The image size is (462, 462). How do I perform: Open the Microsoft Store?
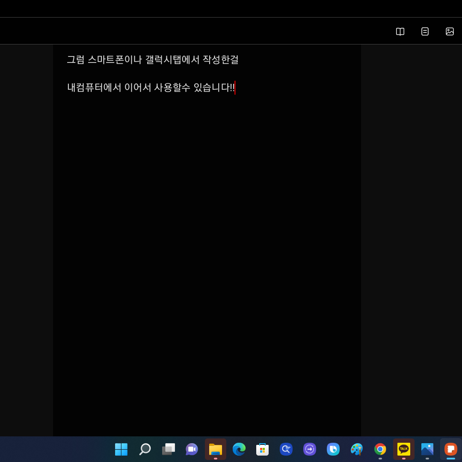(x=262, y=450)
